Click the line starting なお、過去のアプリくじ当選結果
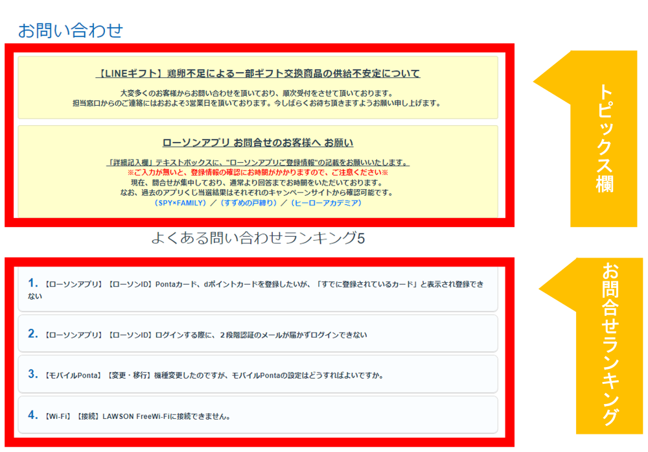This screenshot has height=452, width=648. (258, 193)
